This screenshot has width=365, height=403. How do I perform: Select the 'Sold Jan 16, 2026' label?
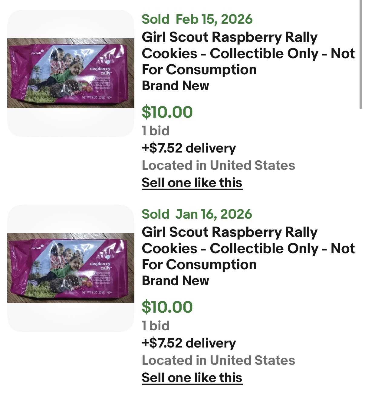197,214
